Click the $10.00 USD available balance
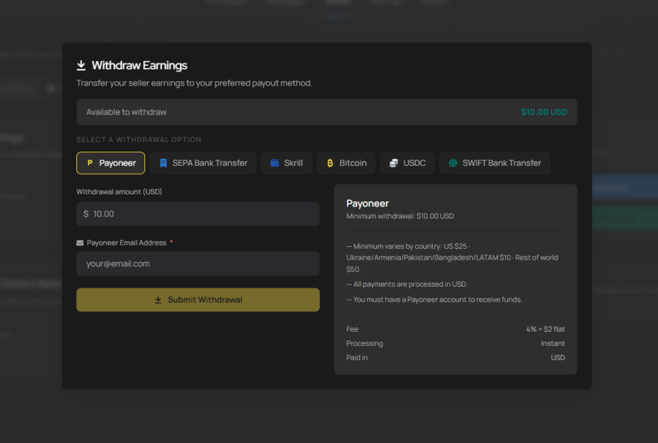The image size is (658, 443). click(x=544, y=112)
